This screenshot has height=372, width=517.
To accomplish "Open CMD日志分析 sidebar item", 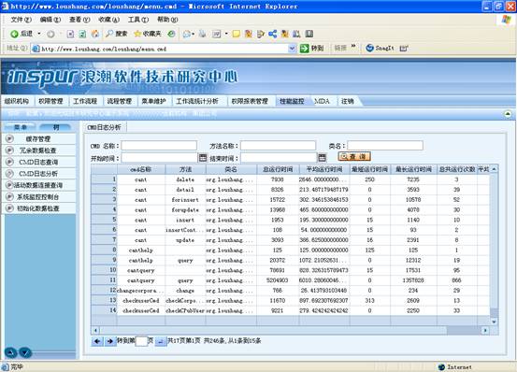I will [38, 174].
